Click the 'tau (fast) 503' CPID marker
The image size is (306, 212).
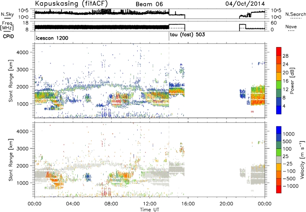point(187,35)
